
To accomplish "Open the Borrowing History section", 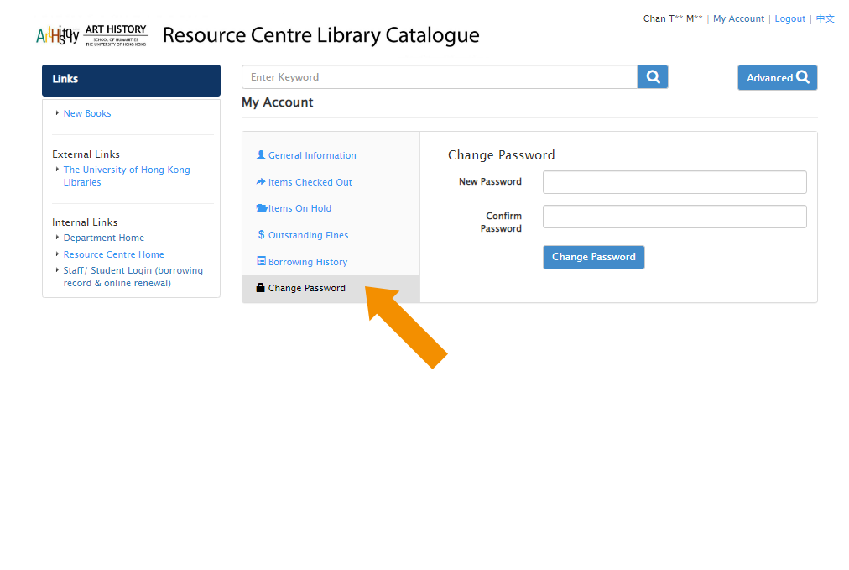I will (x=307, y=261).
